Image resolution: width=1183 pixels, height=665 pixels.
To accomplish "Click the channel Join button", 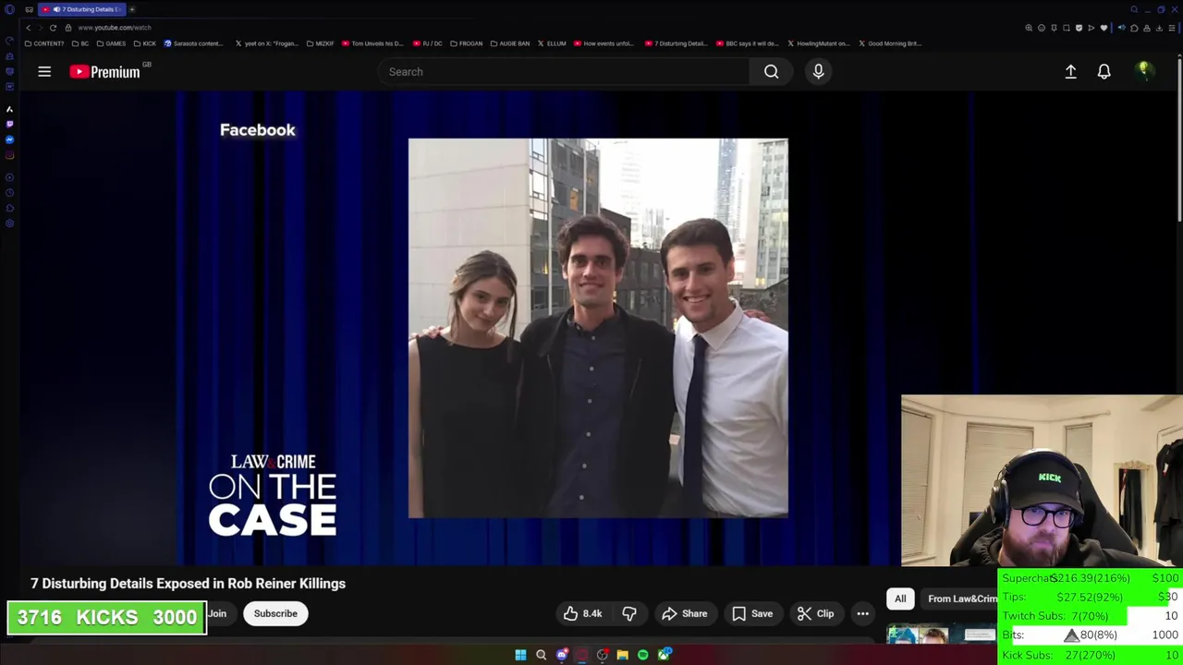I will click(x=217, y=613).
